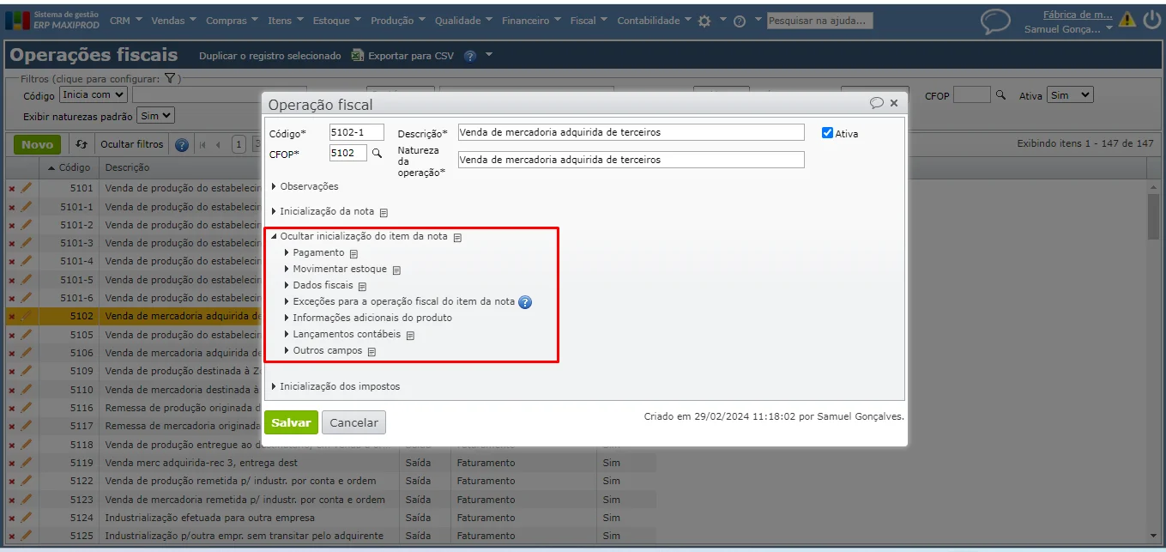Click the green Novo button
Image resolution: width=1166 pixels, height=552 pixels.
[x=38, y=144]
